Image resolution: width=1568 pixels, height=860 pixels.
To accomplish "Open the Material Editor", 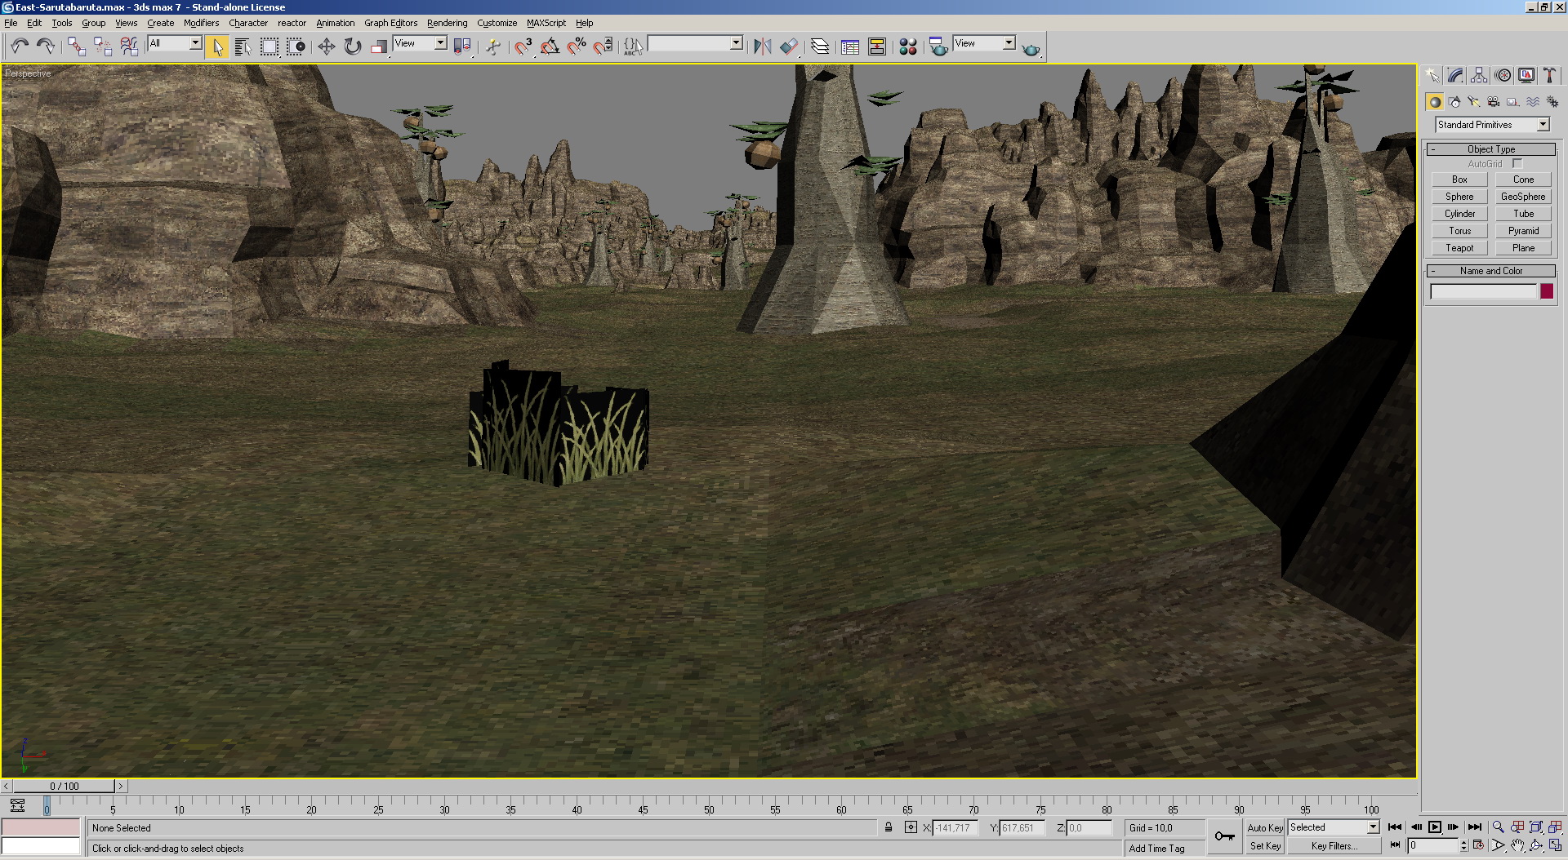I will click(907, 47).
